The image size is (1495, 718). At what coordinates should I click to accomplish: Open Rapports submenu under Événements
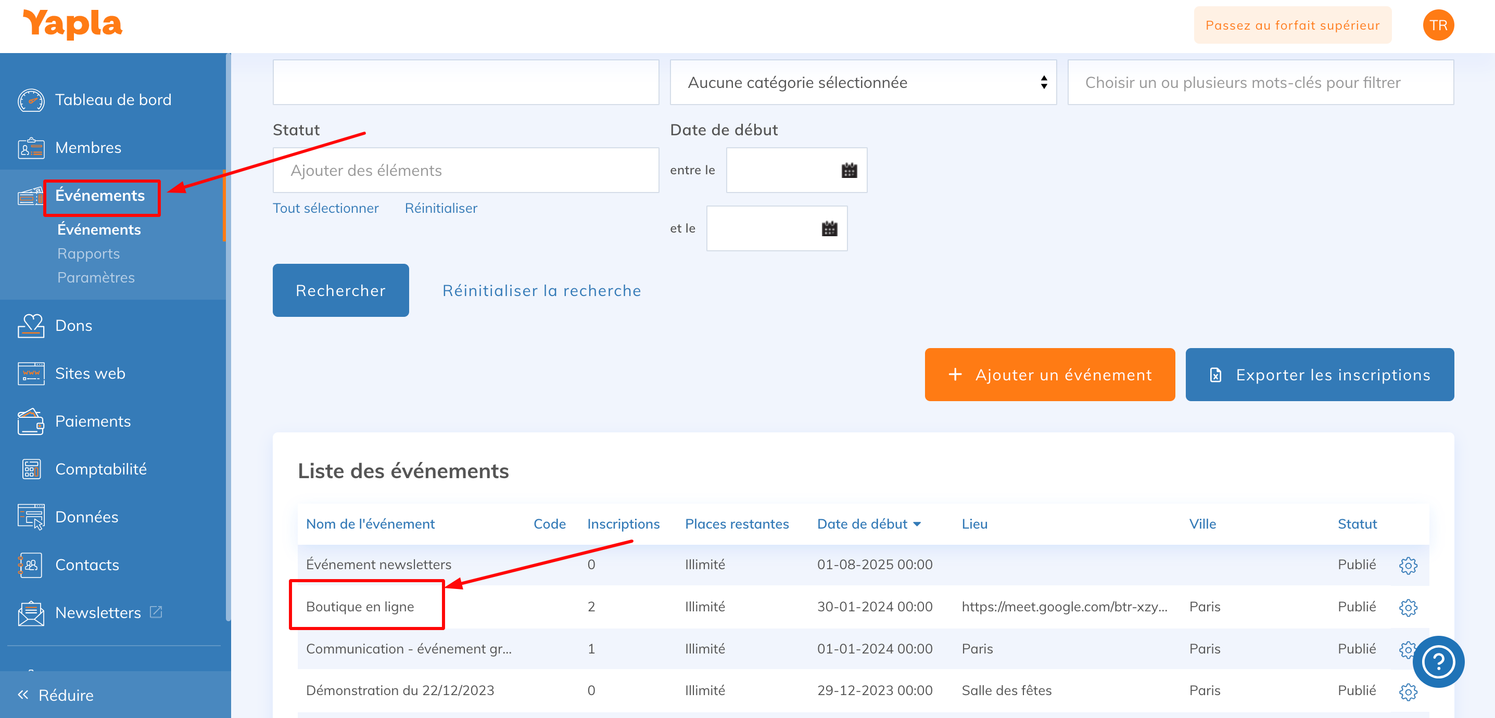(x=88, y=254)
